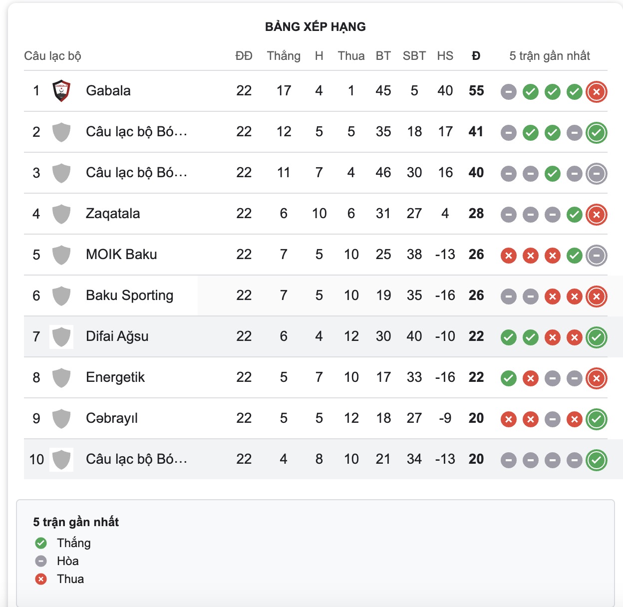The height and width of the screenshot is (607, 623).
Task: Open the Baku Sporting club link
Action: 130,296
